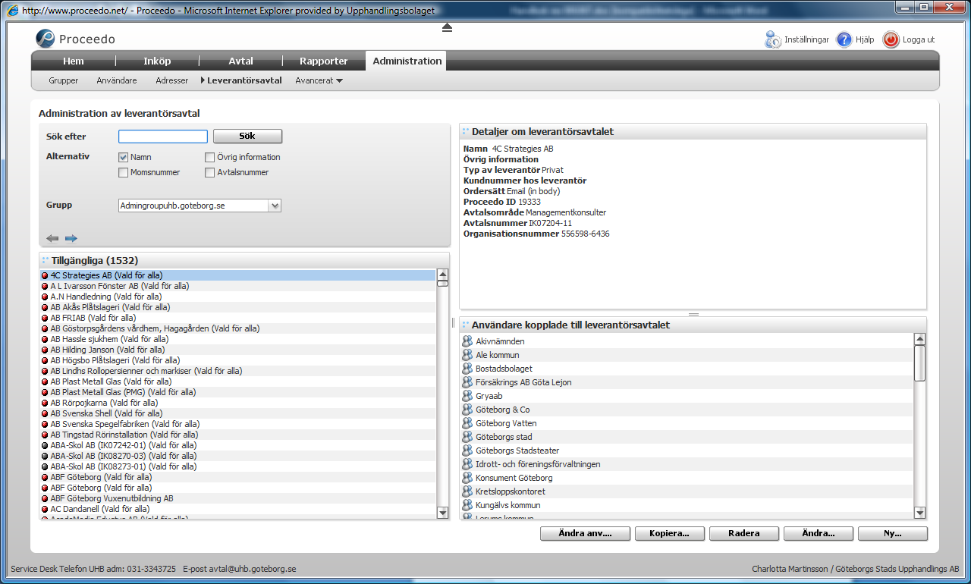
Task: Check the Övrig information checkbox
Action: [x=210, y=157]
